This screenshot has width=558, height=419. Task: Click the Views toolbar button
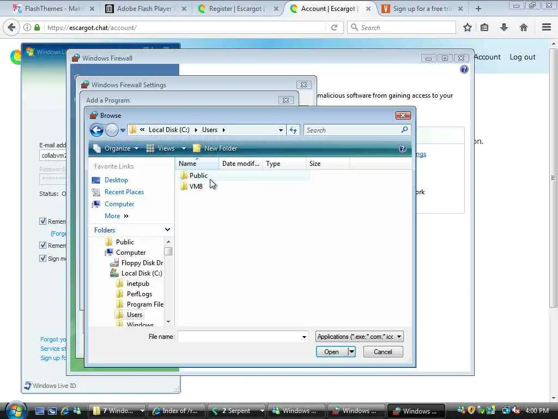161,148
